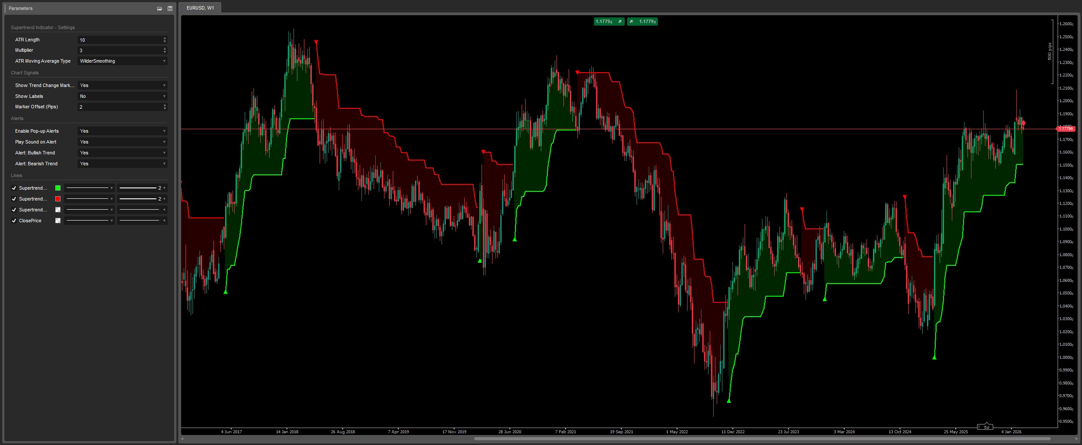
Task: Open saved parameter preset via folder icon
Action: pyautogui.click(x=159, y=8)
